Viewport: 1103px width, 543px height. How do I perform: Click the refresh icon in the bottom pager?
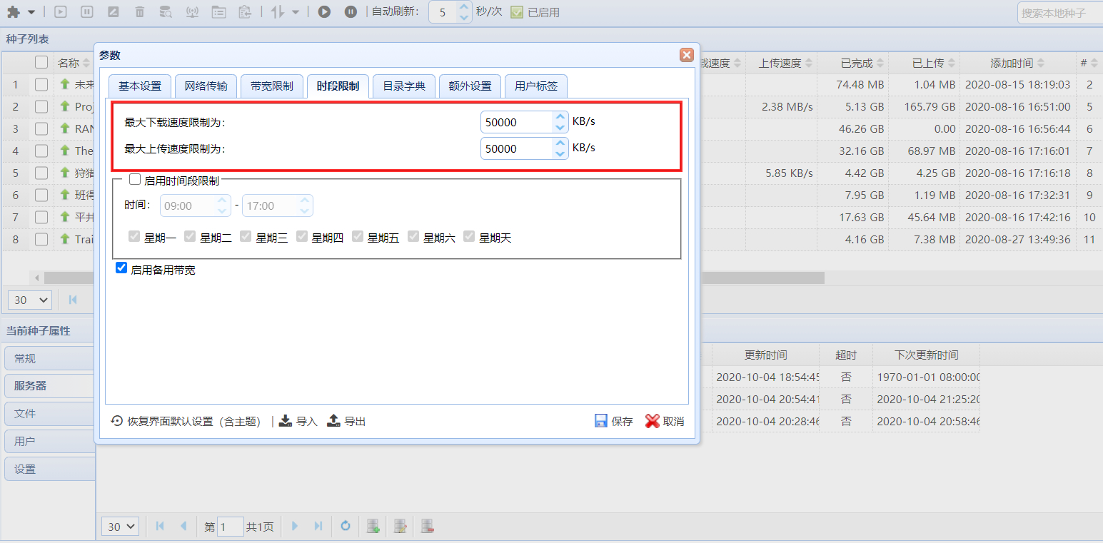[x=346, y=527]
